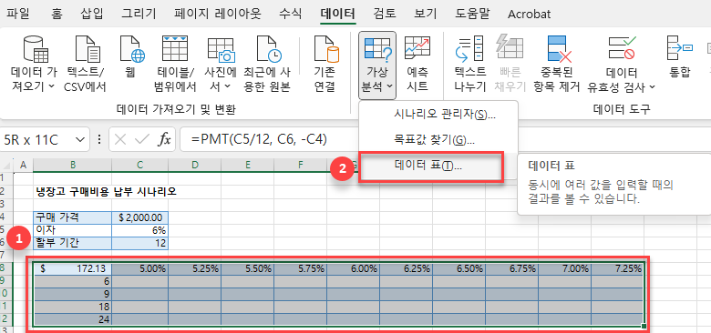
Task: Click the fx insert function icon
Action: (165, 140)
